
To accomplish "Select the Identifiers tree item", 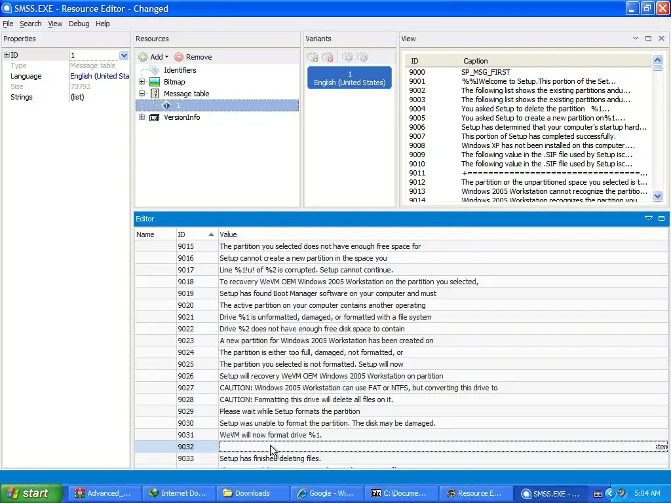I will 180,70.
